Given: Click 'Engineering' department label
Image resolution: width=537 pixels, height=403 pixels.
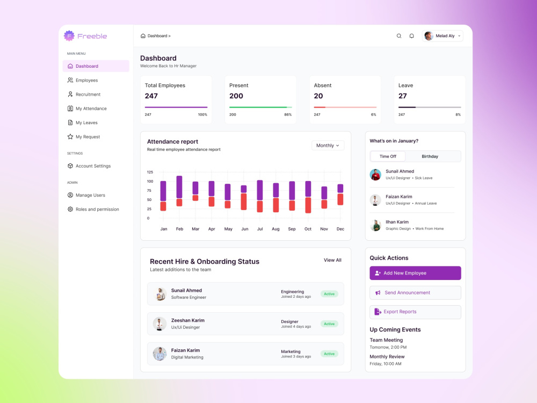Looking at the screenshot, I should 293,292.
